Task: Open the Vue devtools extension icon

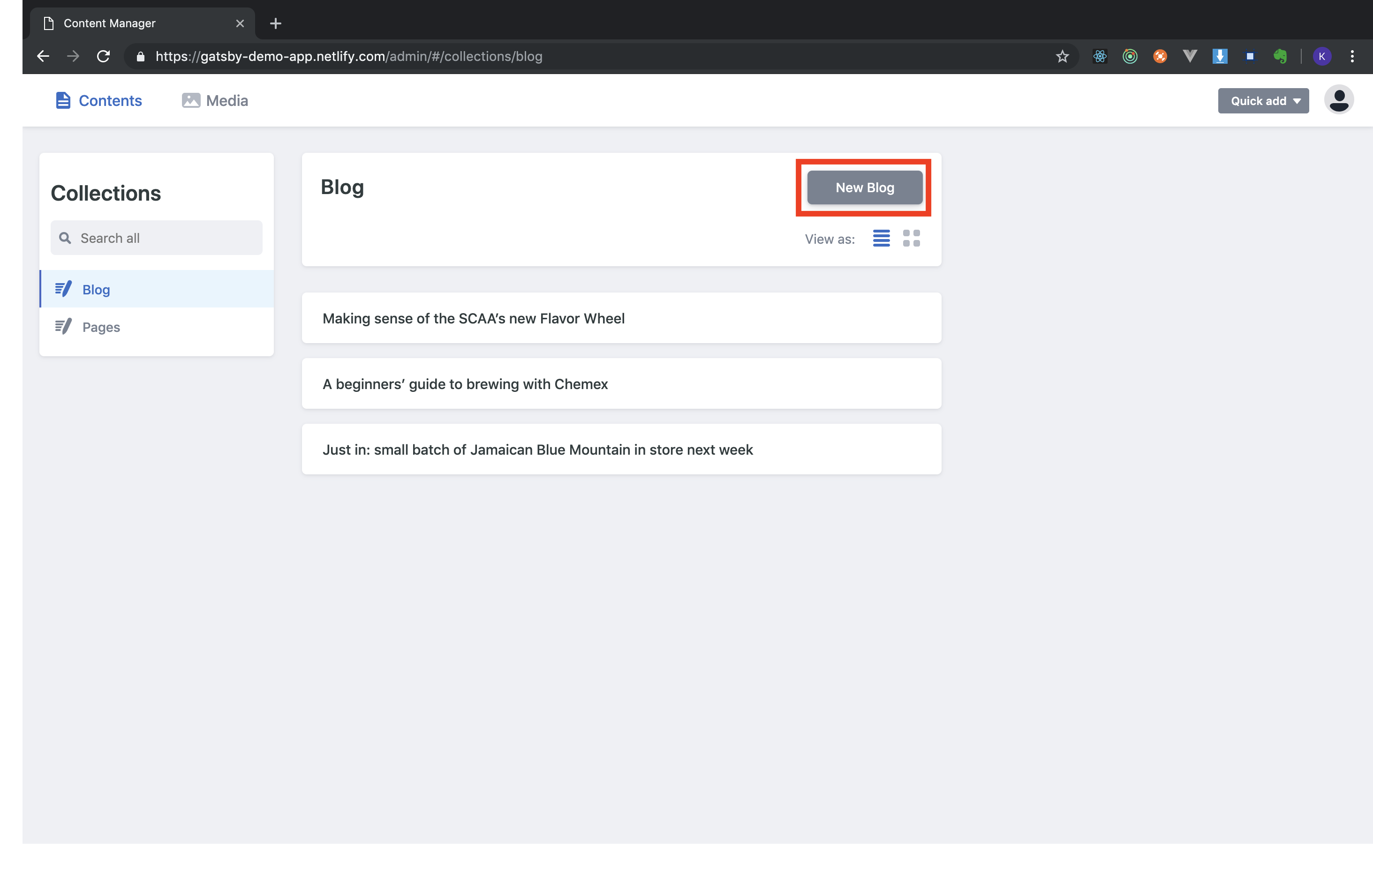Action: click(x=1189, y=56)
